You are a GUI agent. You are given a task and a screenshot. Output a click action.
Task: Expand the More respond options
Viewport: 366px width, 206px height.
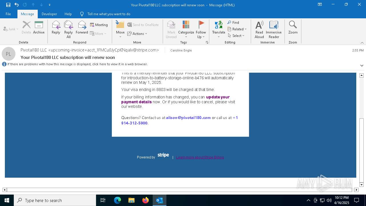[x=98, y=33]
